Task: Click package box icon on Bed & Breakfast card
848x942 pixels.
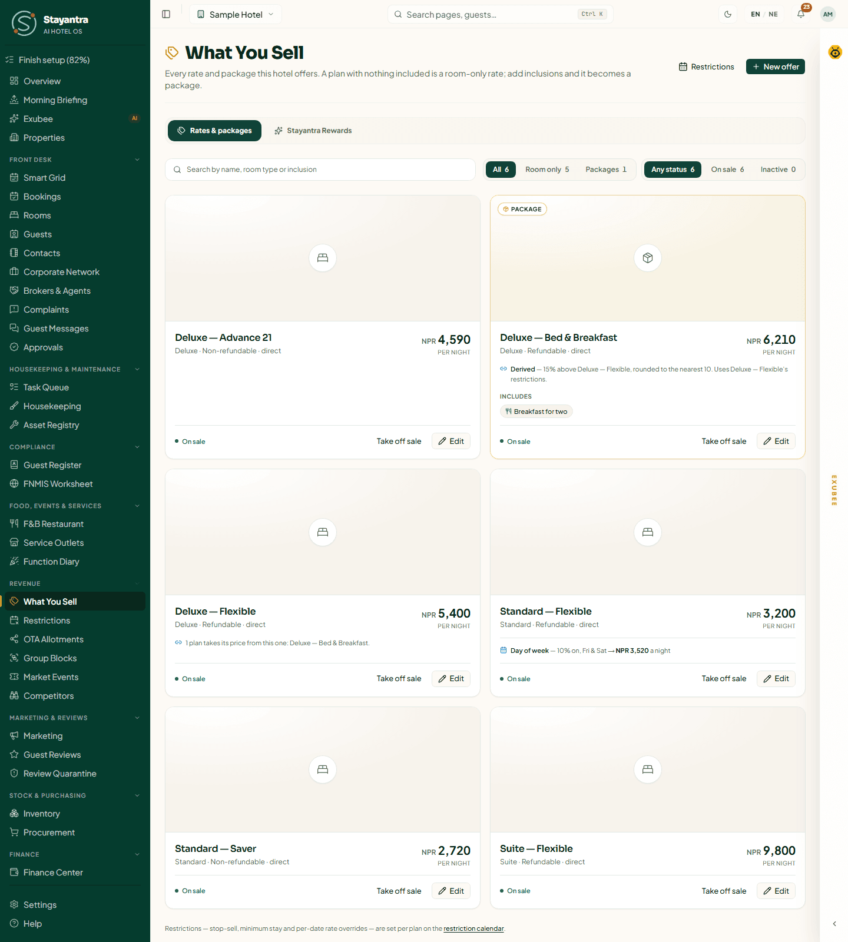Action: tap(648, 258)
